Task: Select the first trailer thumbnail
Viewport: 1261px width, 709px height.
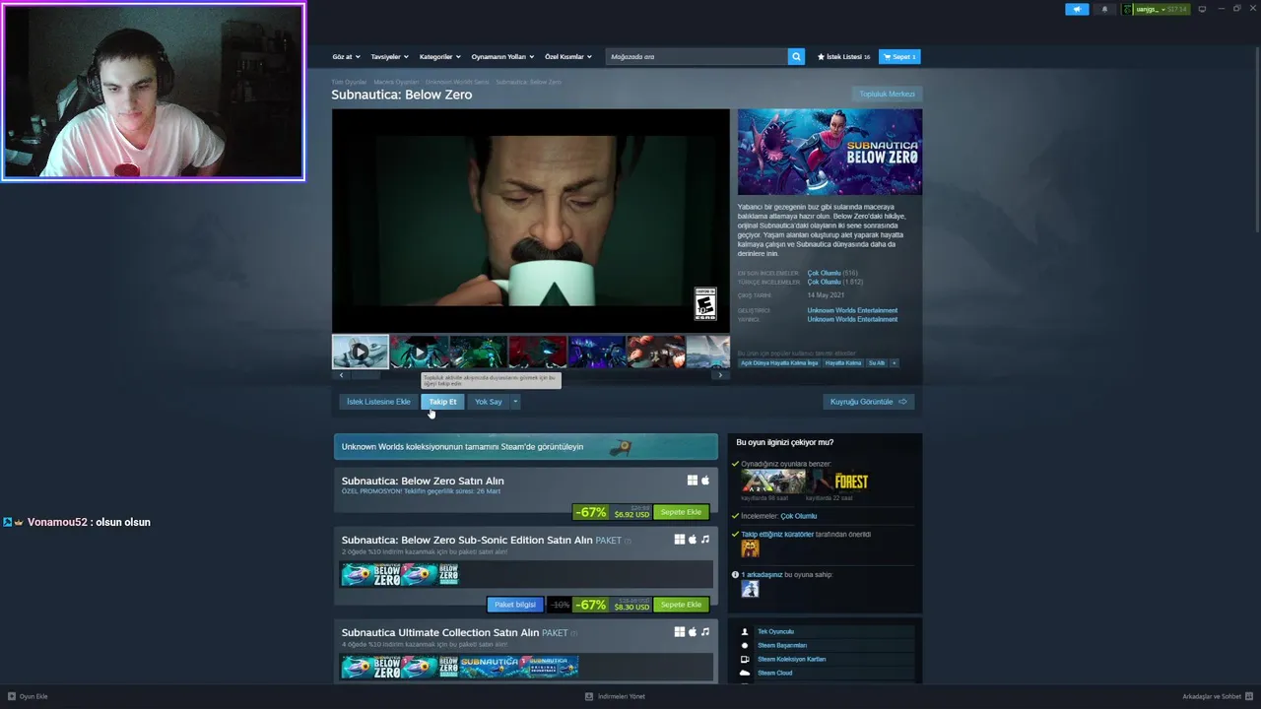Action: click(x=360, y=352)
